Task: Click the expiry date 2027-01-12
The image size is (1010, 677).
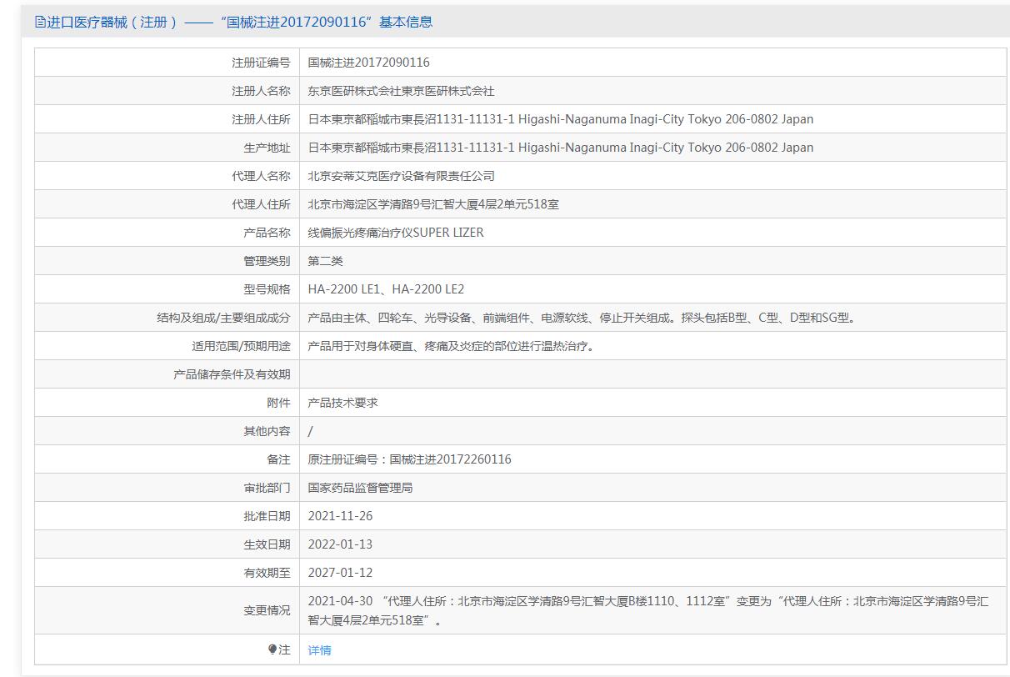Action: [x=340, y=573]
